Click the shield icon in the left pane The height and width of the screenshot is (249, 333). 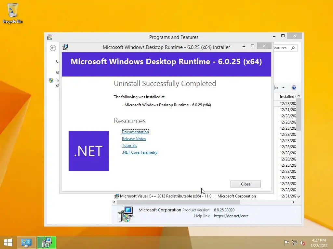pyautogui.click(x=51, y=80)
